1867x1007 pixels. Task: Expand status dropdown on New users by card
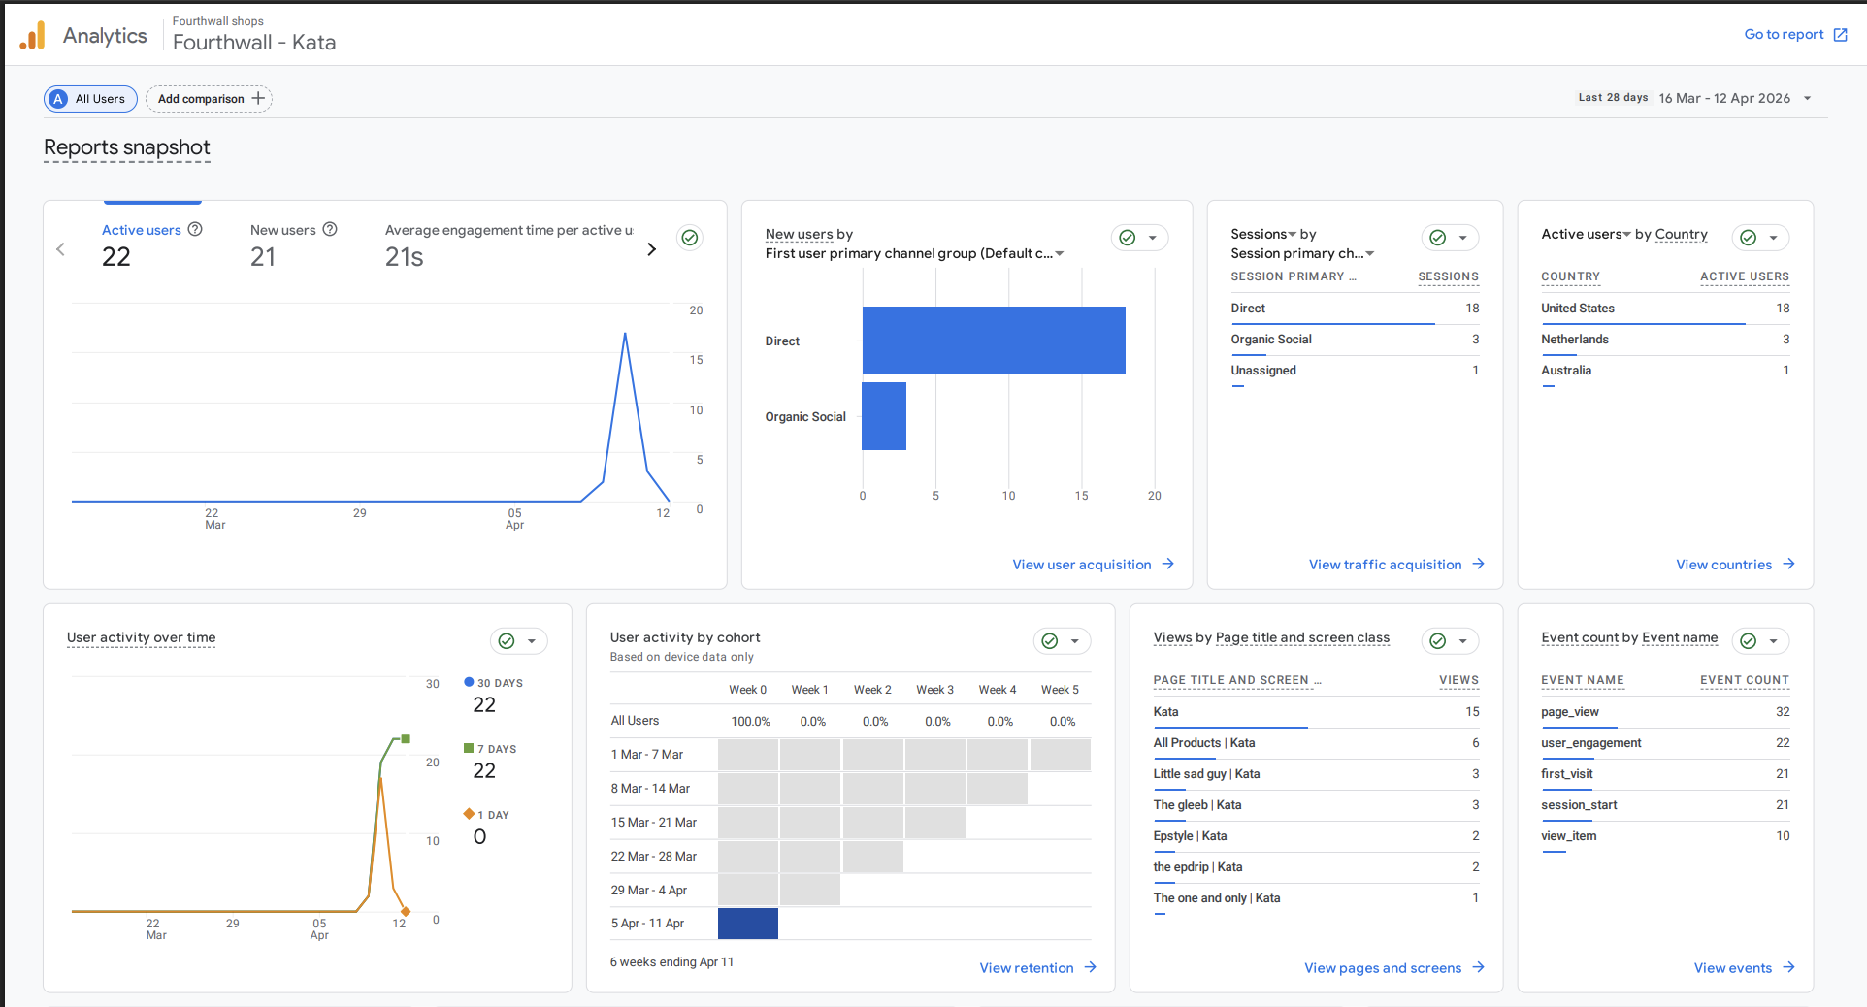tap(1153, 238)
